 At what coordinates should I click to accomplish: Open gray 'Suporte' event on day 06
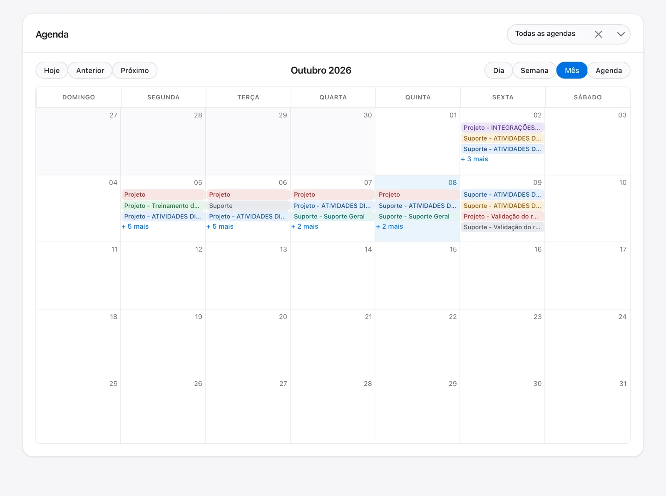click(x=248, y=206)
